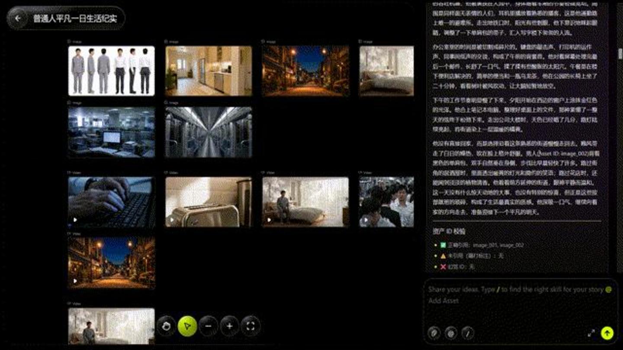Open the blue office computer image
The height and width of the screenshot is (350, 623).
(x=111, y=132)
